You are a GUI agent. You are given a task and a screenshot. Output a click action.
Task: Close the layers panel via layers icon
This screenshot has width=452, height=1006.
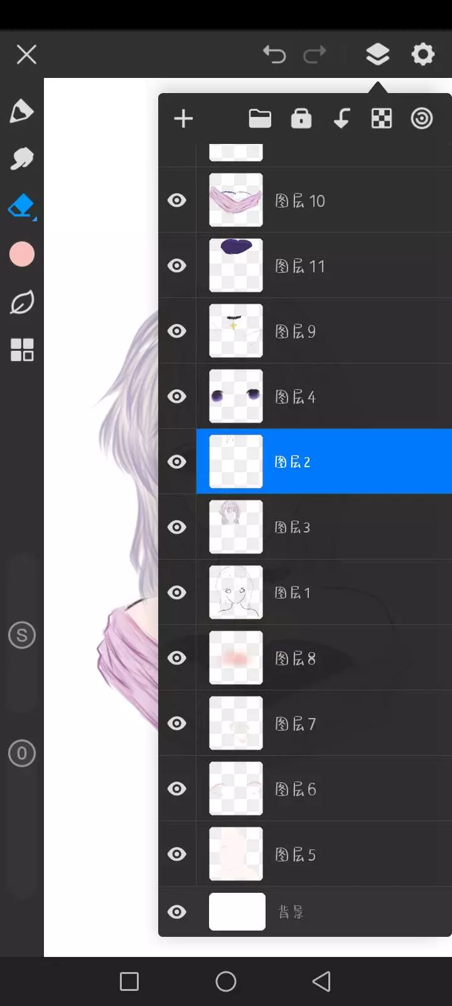coord(377,55)
